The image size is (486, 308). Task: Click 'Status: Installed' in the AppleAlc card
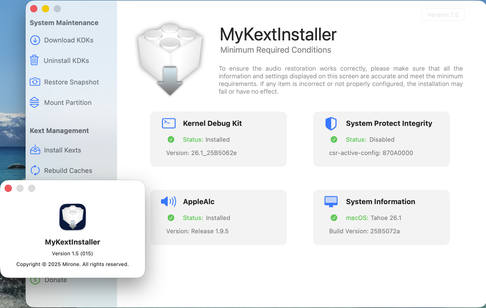(206, 218)
